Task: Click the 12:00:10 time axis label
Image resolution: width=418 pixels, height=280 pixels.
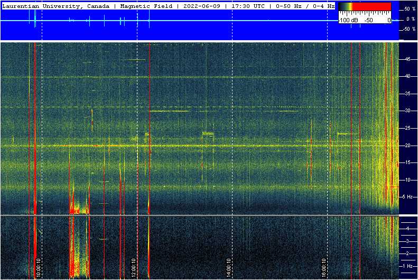Action: point(134,267)
